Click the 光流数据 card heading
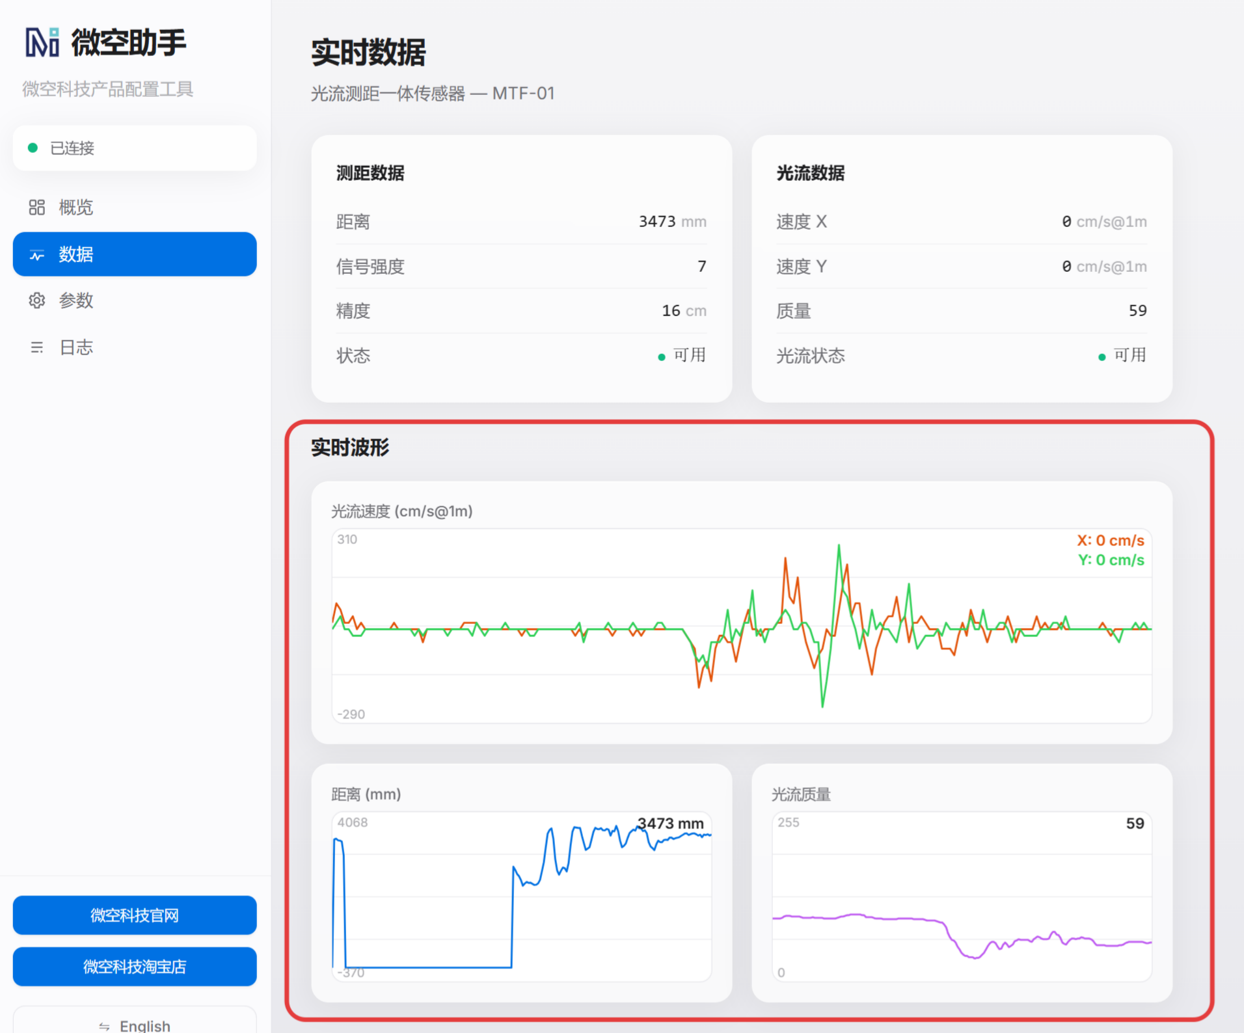This screenshot has height=1033, width=1244. pyautogui.click(x=811, y=173)
